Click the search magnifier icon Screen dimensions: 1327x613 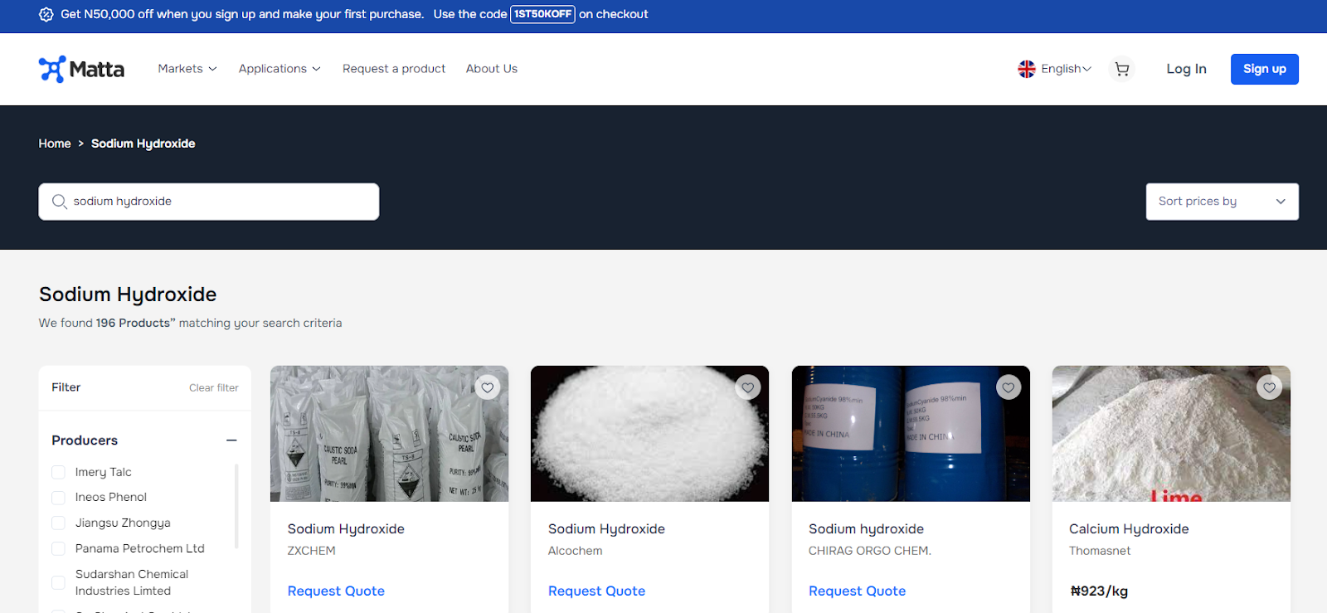coord(59,202)
